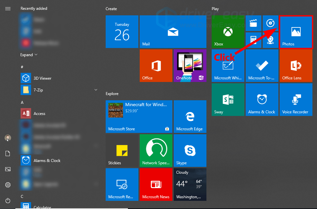Image resolution: width=317 pixels, height=209 pixels.
Task: Launch Access from the app list
Action: (x=59, y=113)
